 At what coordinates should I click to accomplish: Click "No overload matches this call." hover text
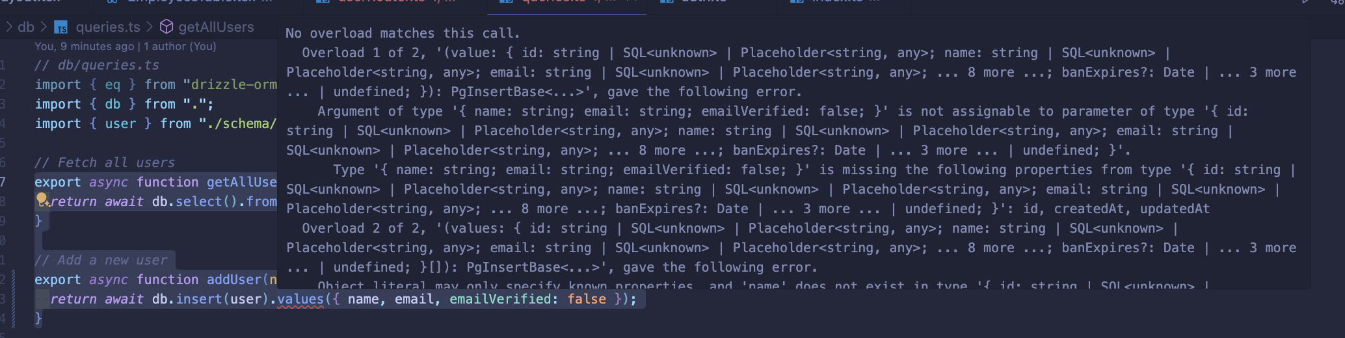point(403,33)
